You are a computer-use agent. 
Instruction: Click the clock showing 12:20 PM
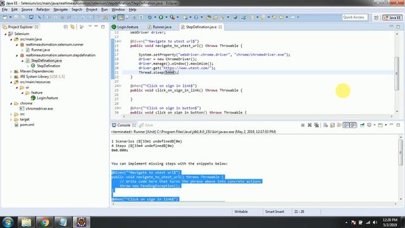(x=390, y=220)
